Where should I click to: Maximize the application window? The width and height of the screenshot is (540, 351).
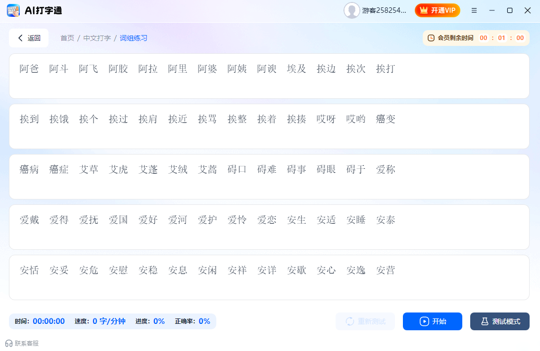[510, 10]
